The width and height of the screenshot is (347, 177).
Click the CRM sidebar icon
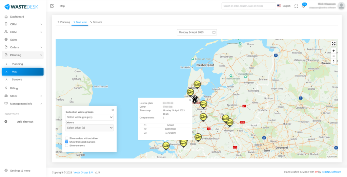6,24
